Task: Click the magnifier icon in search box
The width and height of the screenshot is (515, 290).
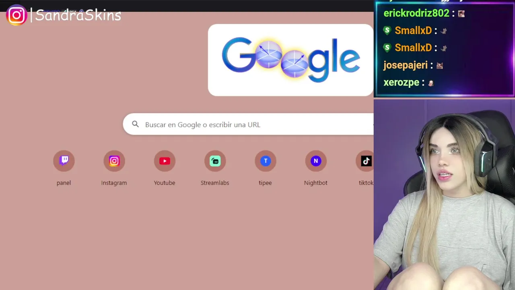Action: coord(136,124)
